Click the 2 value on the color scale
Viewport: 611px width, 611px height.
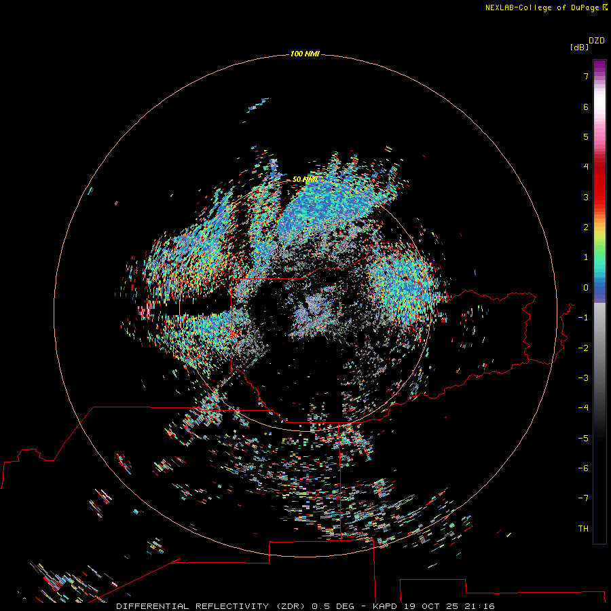point(586,227)
